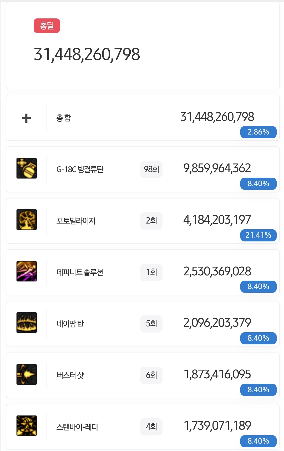Screen dimensions: 284x451
Task: Click the red 총딜 badge
Action: point(47,26)
